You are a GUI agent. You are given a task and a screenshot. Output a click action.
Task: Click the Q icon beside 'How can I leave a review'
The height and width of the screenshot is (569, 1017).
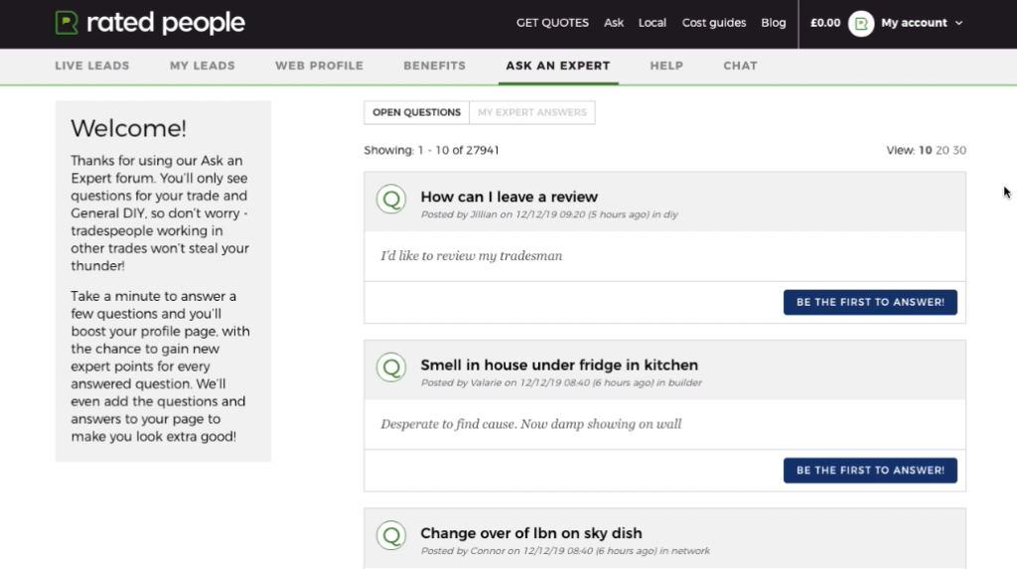(x=391, y=200)
